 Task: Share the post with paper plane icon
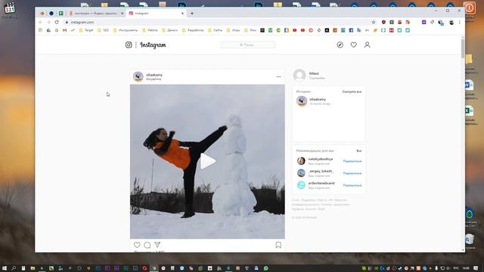pyautogui.click(x=157, y=245)
